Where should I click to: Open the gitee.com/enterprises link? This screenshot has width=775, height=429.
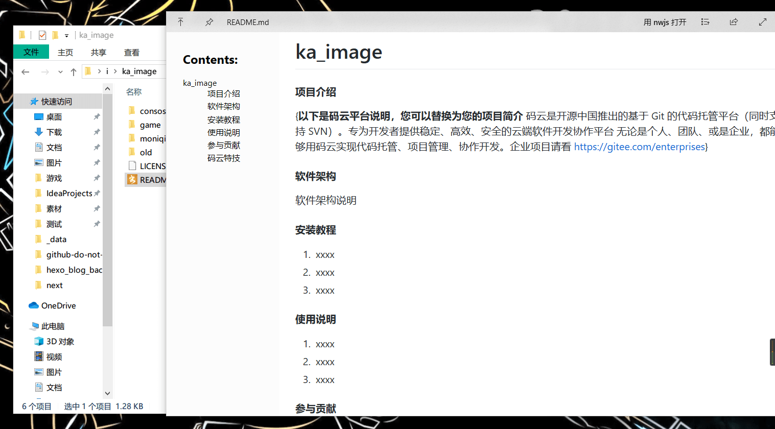coord(639,147)
